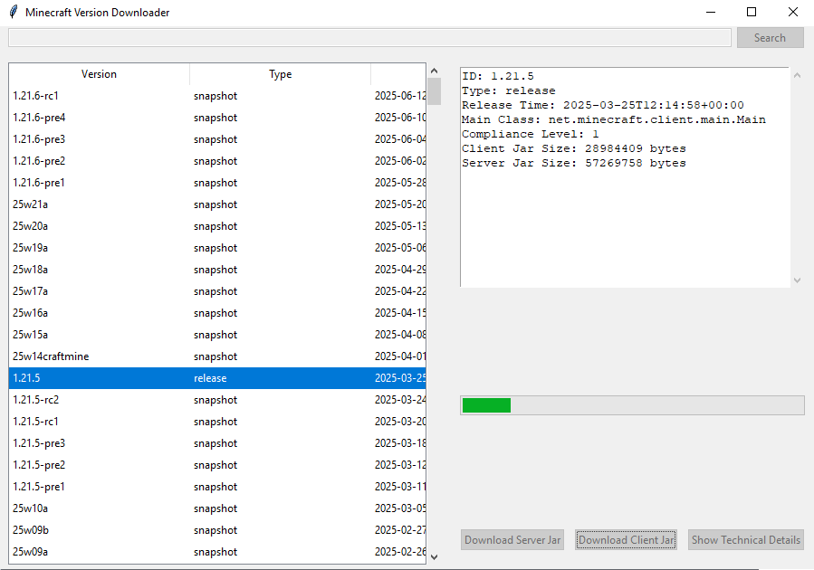Click 'Compliance Level: 1' line
814x570 pixels.
(x=530, y=134)
